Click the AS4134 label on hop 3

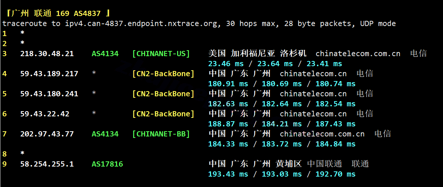click(x=105, y=54)
